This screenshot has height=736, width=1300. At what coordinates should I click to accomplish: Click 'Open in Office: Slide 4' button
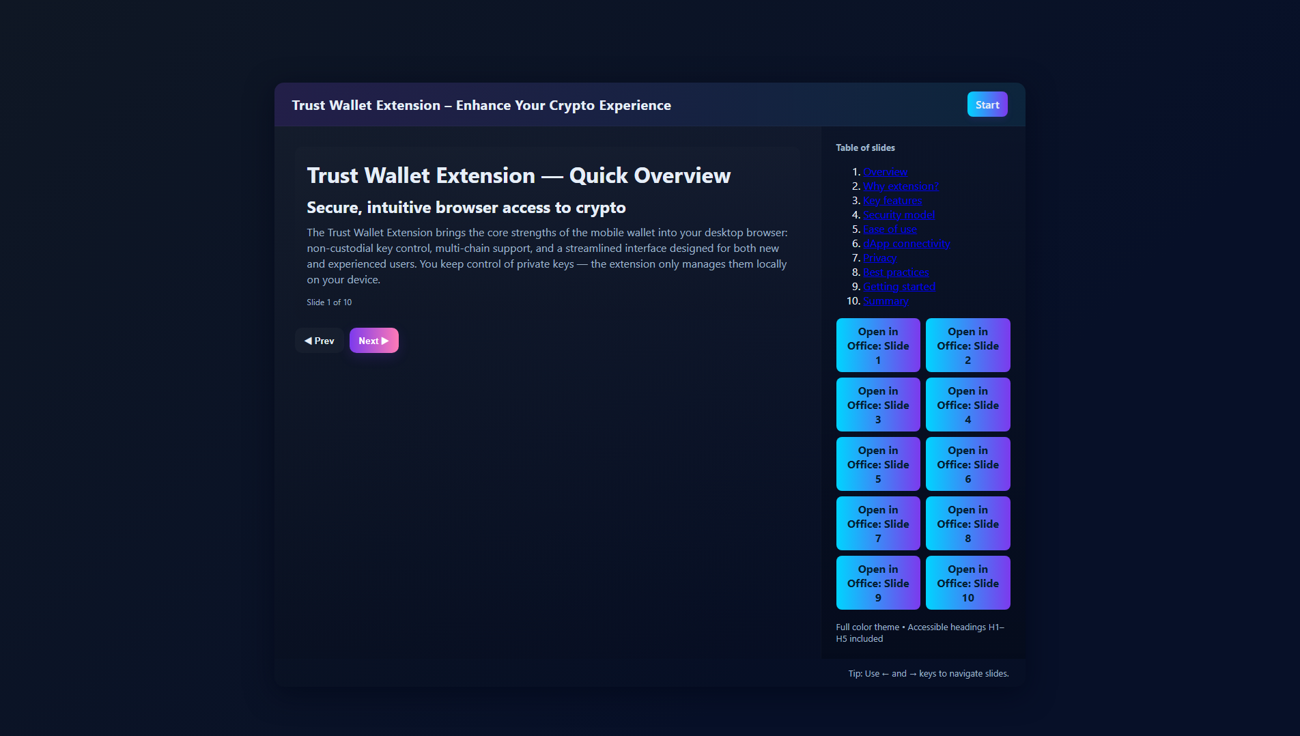coord(967,405)
